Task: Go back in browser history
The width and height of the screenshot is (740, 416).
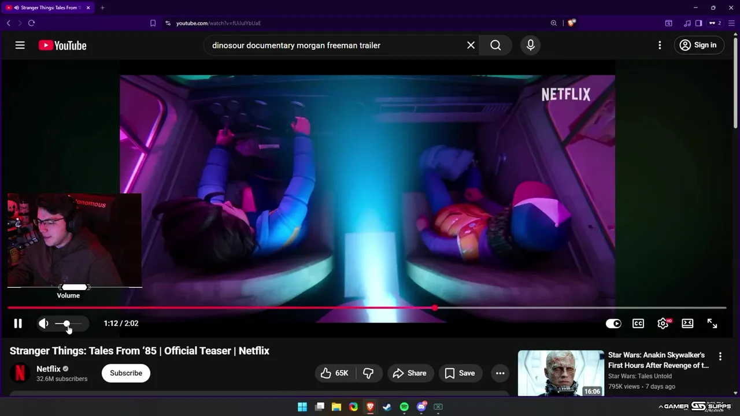Action: (x=8, y=23)
